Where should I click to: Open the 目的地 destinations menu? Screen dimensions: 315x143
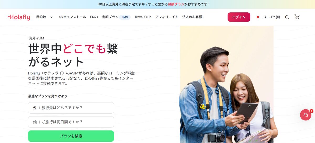click(x=41, y=17)
